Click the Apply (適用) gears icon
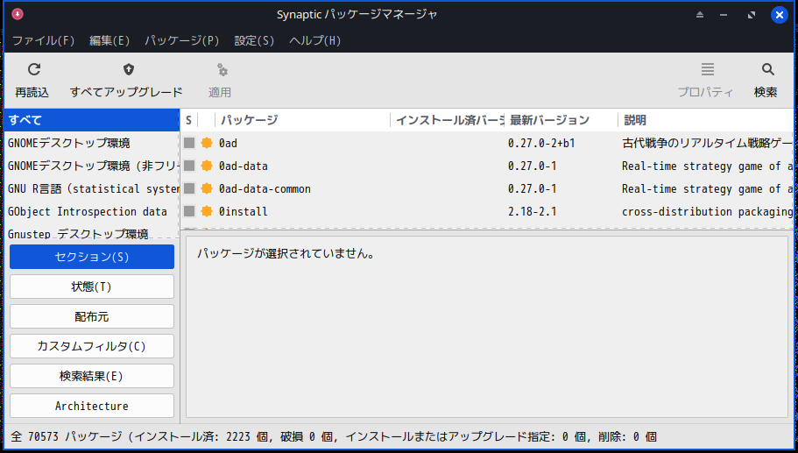This screenshot has width=798, height=453. tap(222, 70)
